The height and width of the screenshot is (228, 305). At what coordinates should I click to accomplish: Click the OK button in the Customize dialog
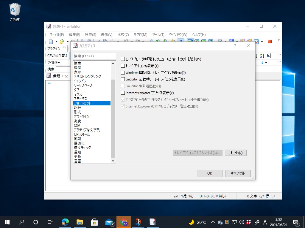[209, 173]
